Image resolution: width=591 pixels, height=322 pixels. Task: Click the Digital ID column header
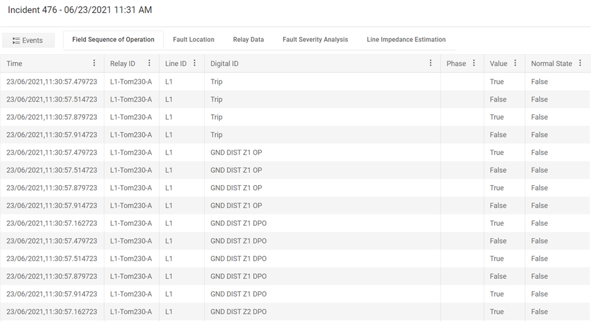tap(224, 63)
